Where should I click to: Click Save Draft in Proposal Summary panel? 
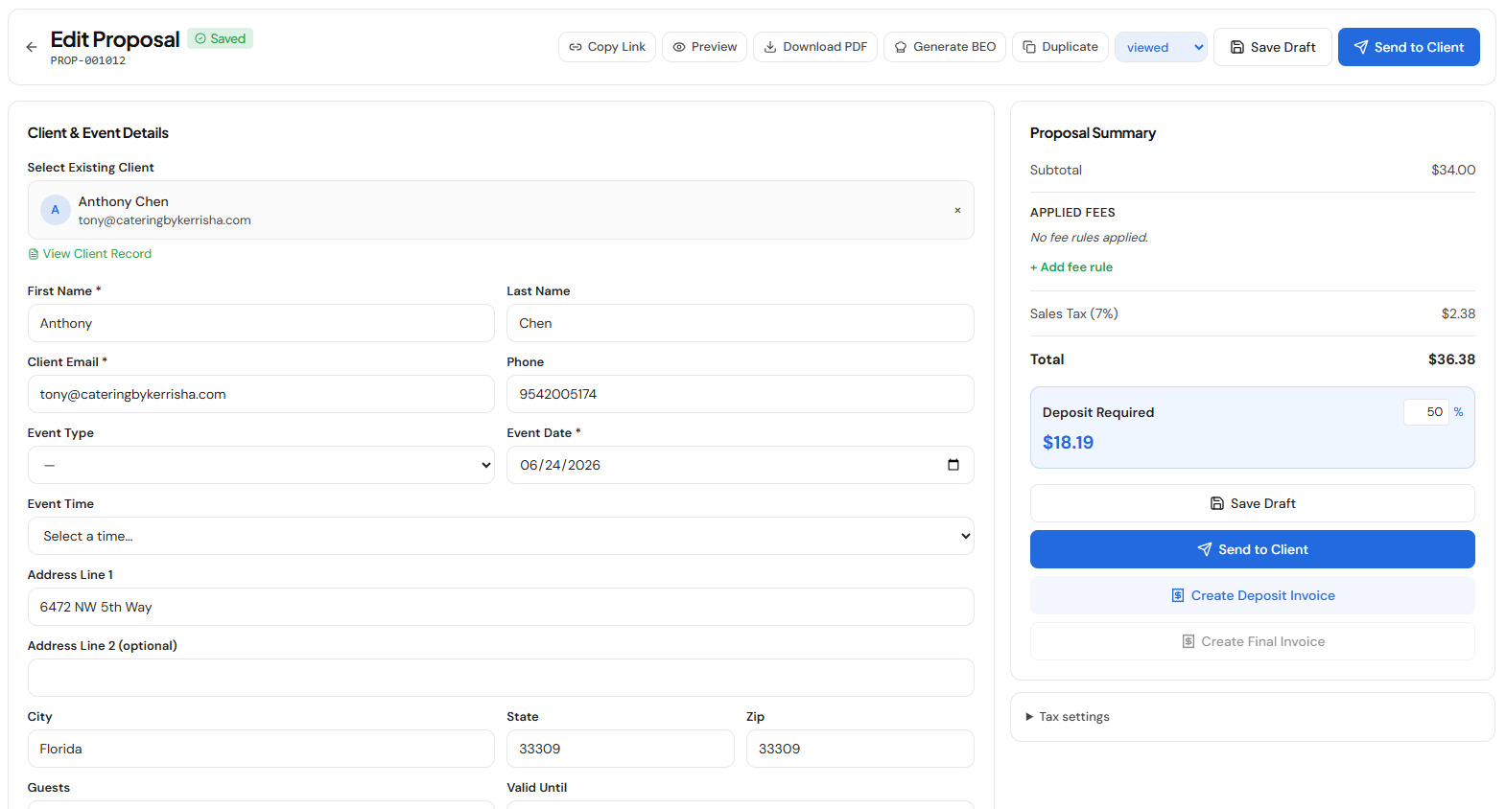[1253, 503]
